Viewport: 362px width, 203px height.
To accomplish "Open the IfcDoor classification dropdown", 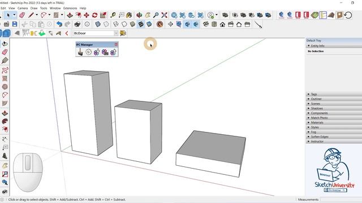I will (x=116, y=33).
